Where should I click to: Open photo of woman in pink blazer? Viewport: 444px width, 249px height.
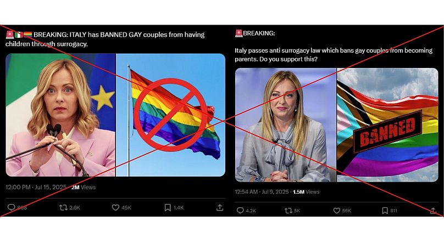coord(60,115)
